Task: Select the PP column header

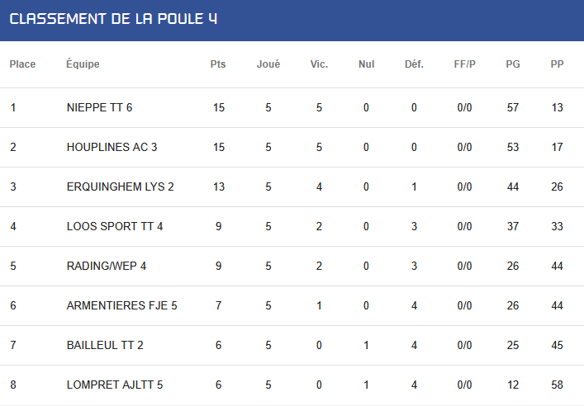Action: pyautogui.click(x=557, y=64)
